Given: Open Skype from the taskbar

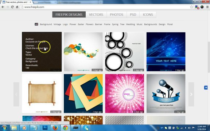Looking at the screenshot, I should (x=86, y=128).
